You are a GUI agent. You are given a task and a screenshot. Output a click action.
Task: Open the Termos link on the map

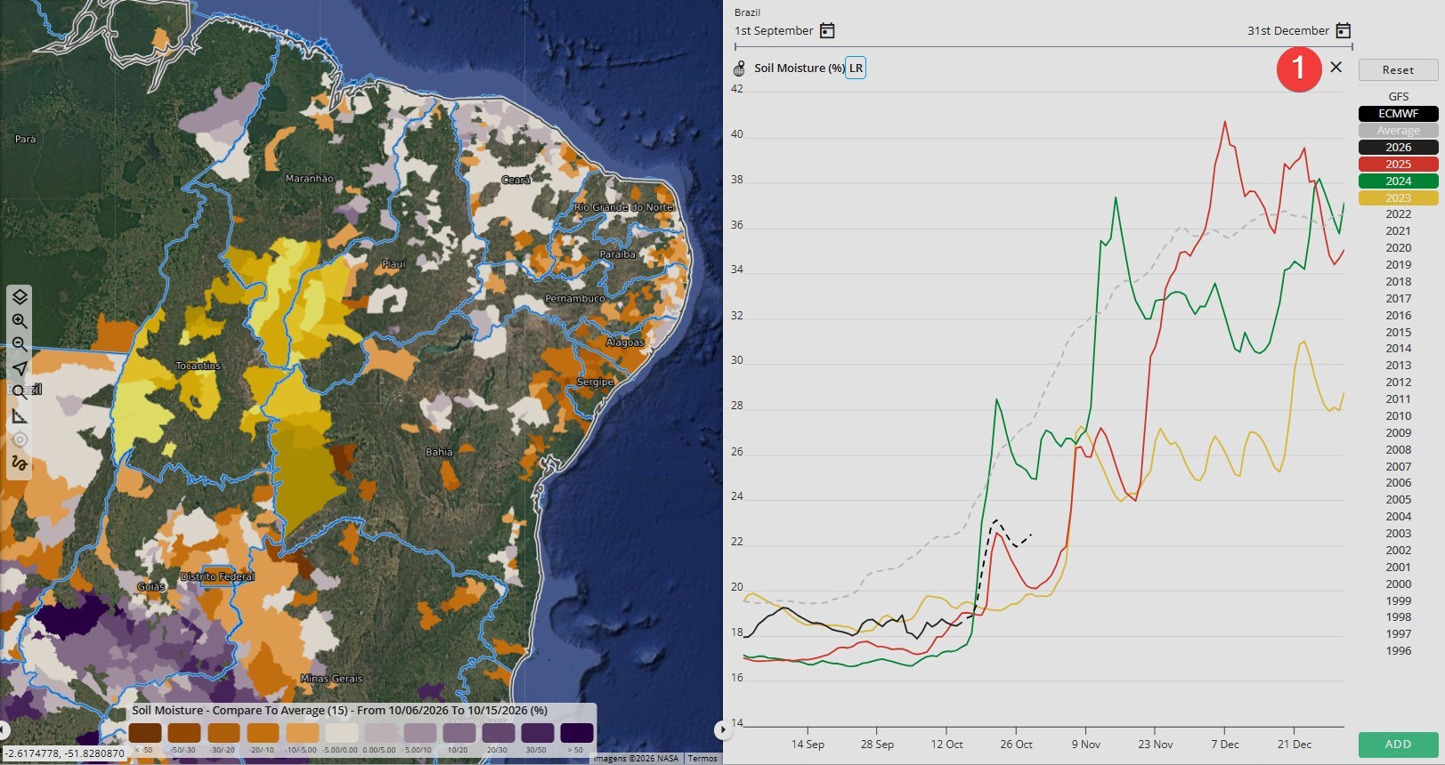tap(702, 759)
